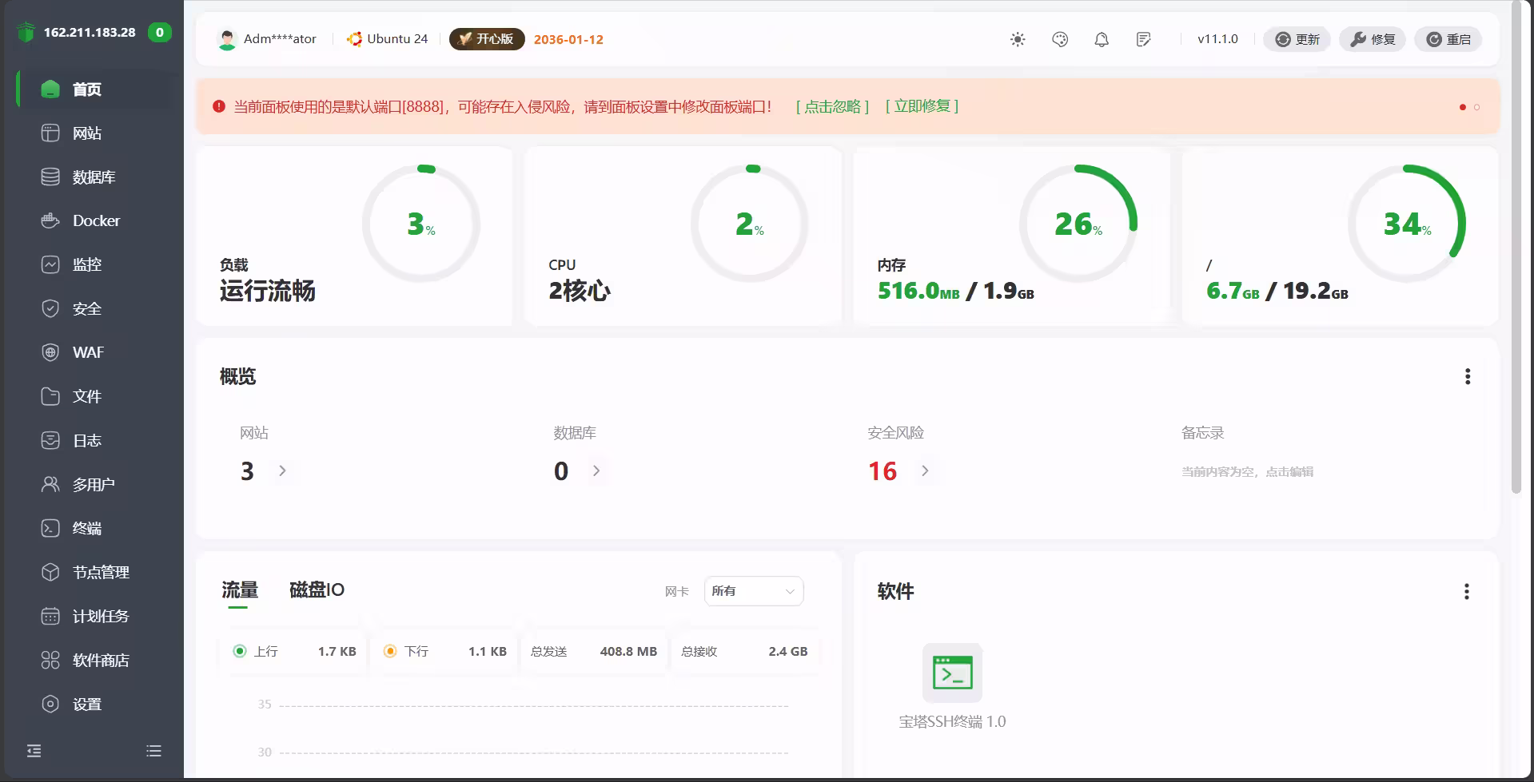Screen dimensions: 1534x782
Task: Open the notifications bell icon
Action: [1101, 39]
